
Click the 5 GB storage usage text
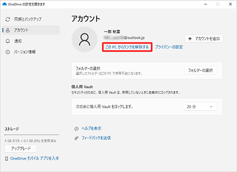[30, 141]
